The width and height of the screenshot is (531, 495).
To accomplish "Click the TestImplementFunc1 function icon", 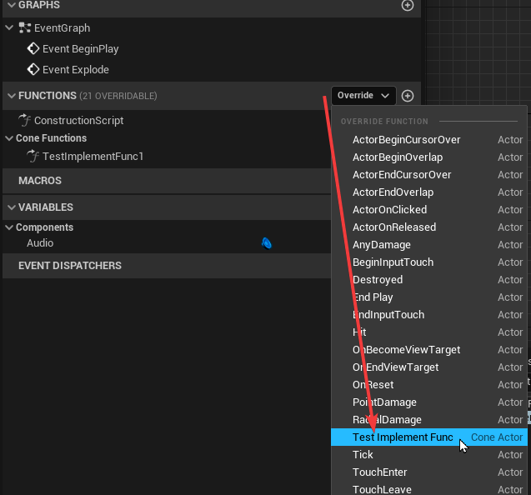I will coord(33,157).
